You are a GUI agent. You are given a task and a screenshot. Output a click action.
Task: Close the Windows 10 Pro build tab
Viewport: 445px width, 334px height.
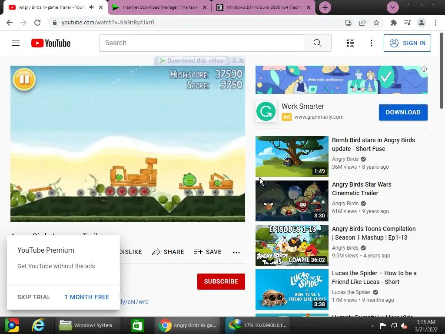309,7
